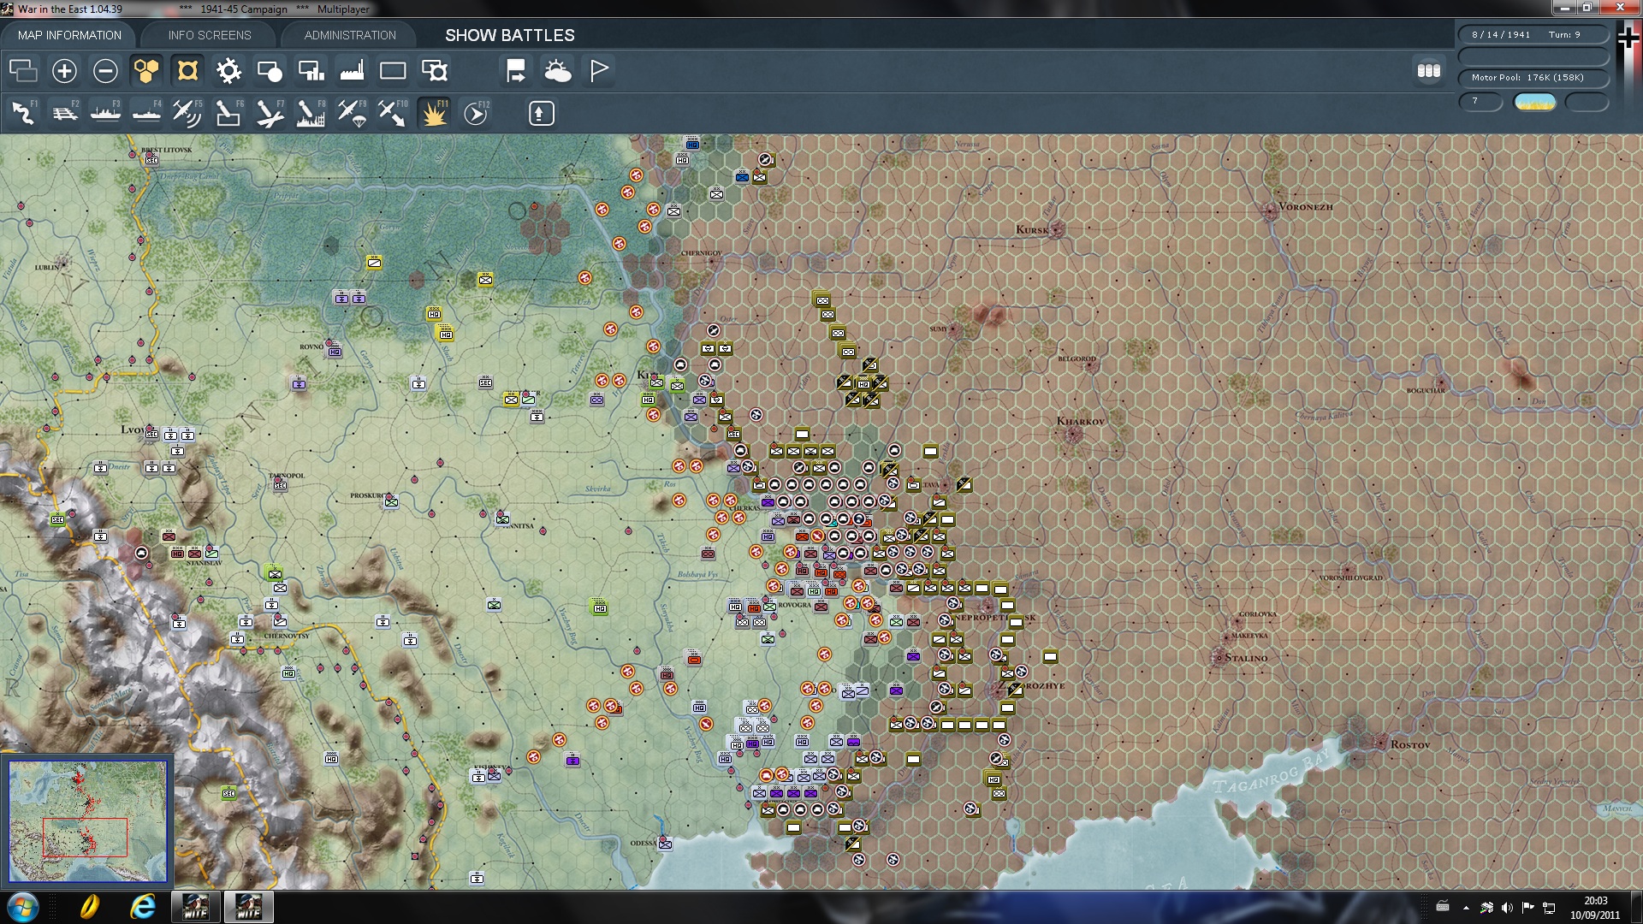Click the white gear-shaped toolbar icon
Viewport: 1643px width, 924px height.
pos(228,70)
